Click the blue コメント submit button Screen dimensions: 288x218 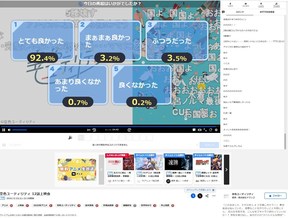coord(209,145)
